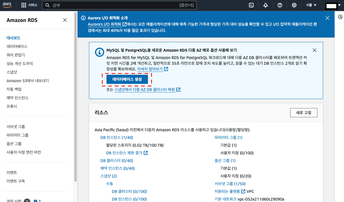Open the settings gear icon
The width and height of the screenshot is (344, 202).
coord(294,5)
